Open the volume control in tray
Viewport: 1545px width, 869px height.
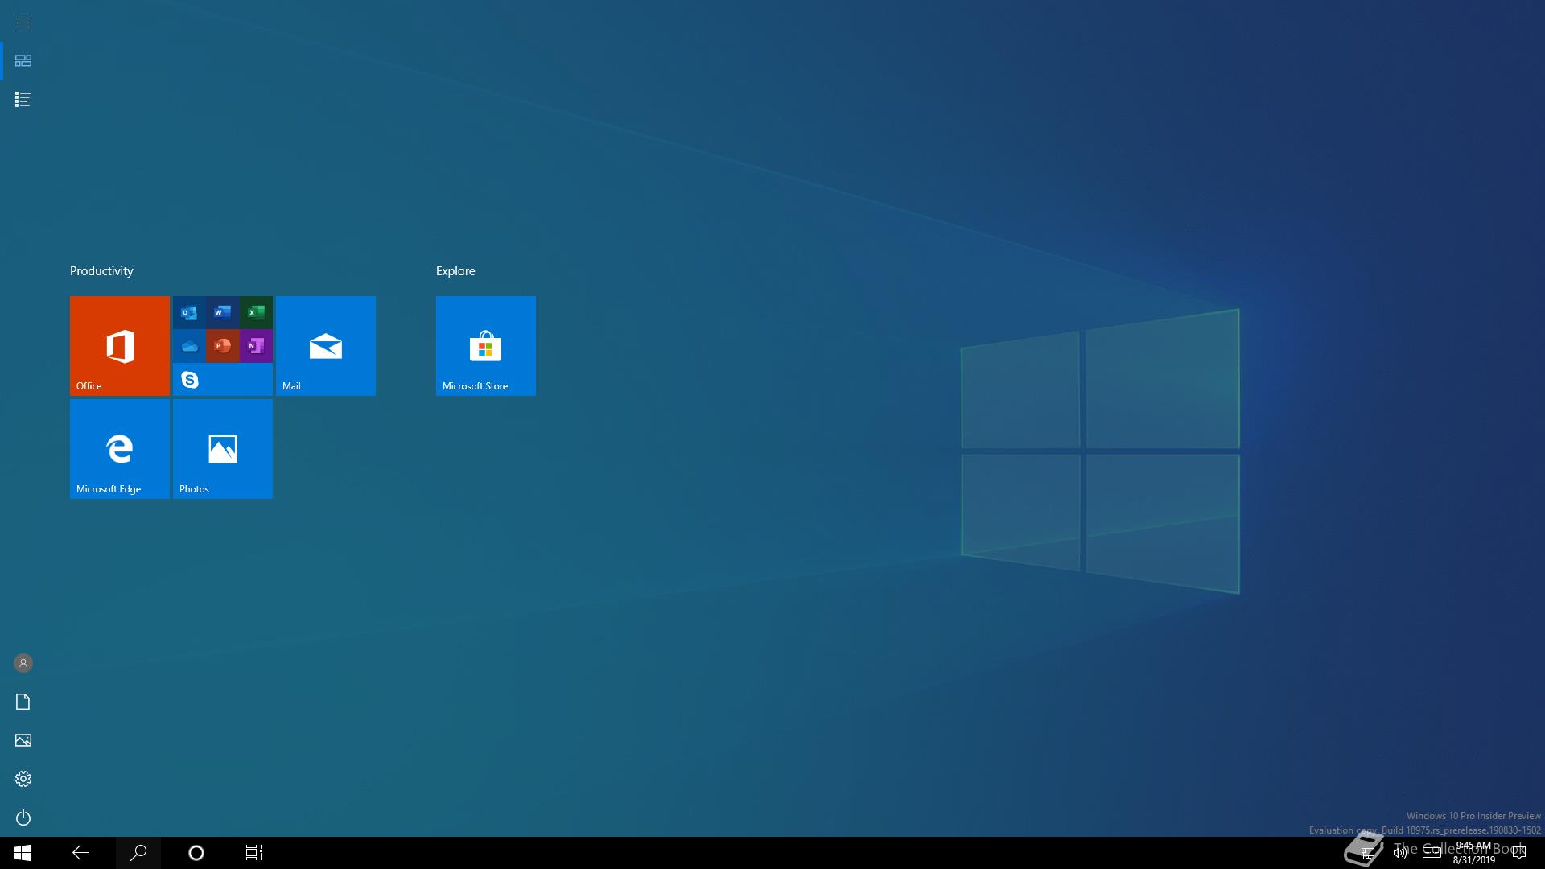click(1400, 853)
